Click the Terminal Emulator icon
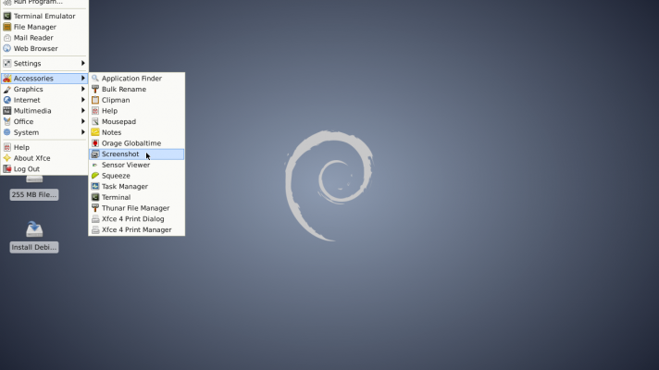The image size is (659, 370). 7,16
